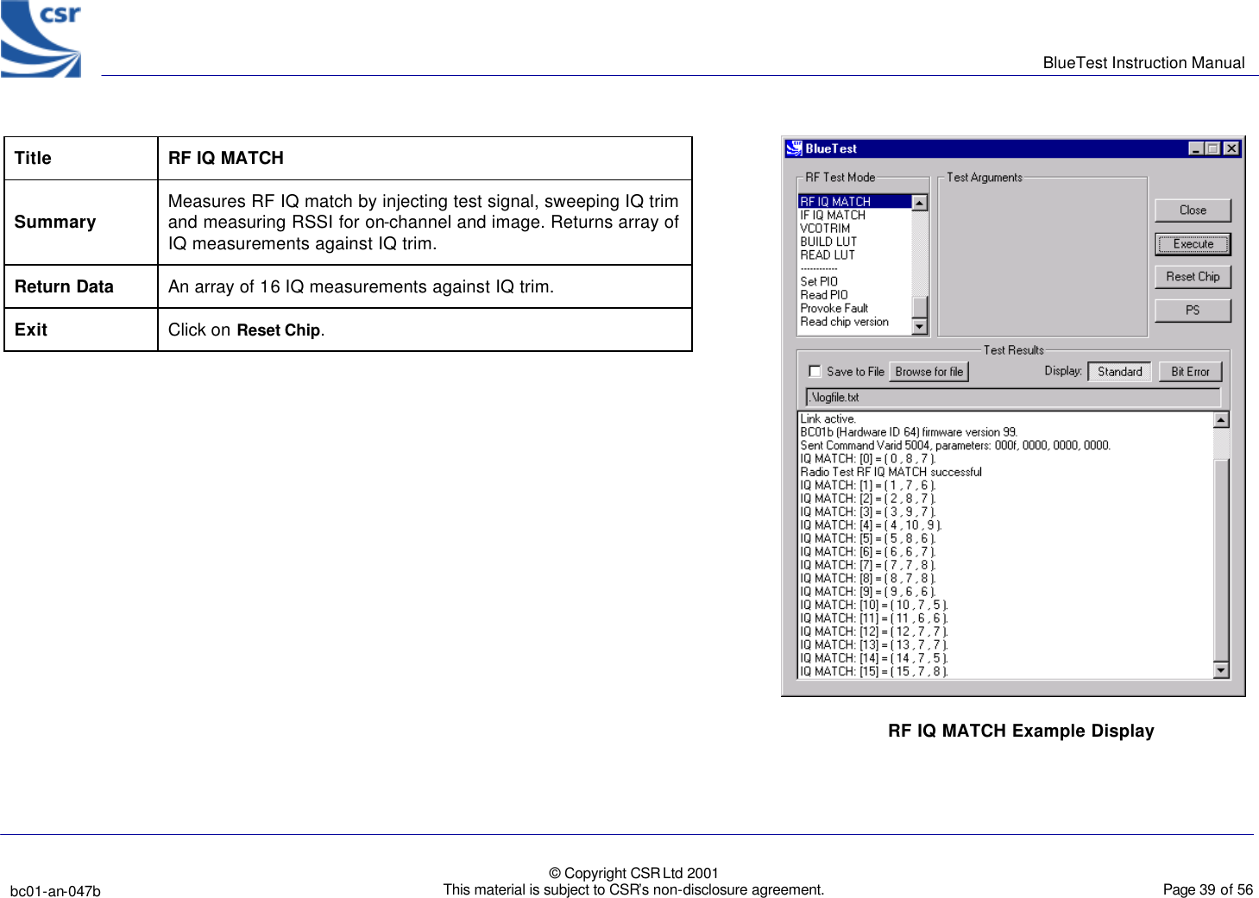Click the 'IQ MATCH: [0]' result line
1259x898 pixels.
coord(867,459)
